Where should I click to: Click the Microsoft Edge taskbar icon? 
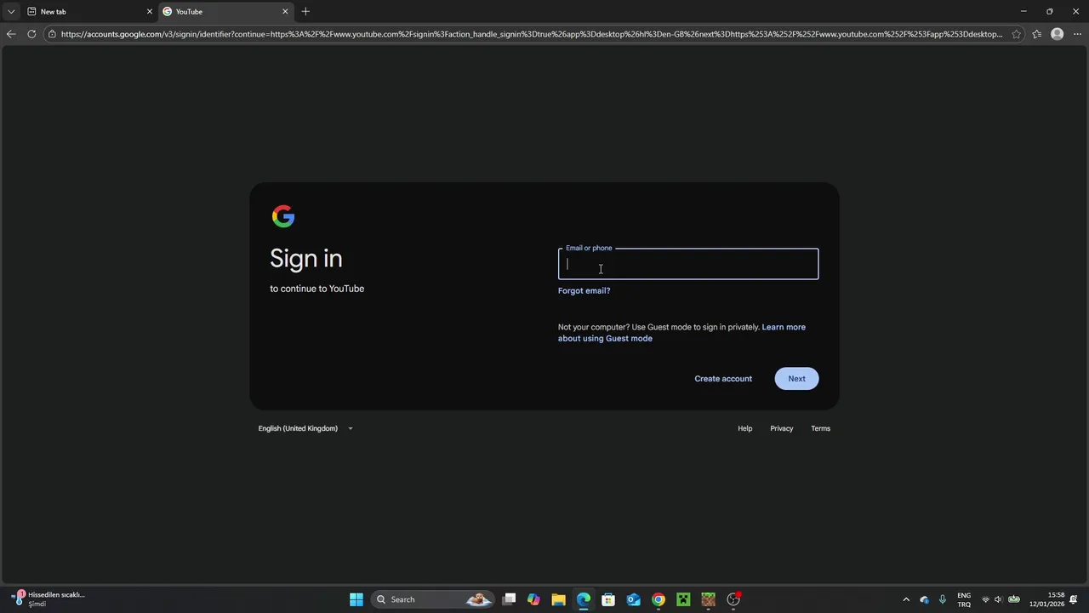coord(584,599)
